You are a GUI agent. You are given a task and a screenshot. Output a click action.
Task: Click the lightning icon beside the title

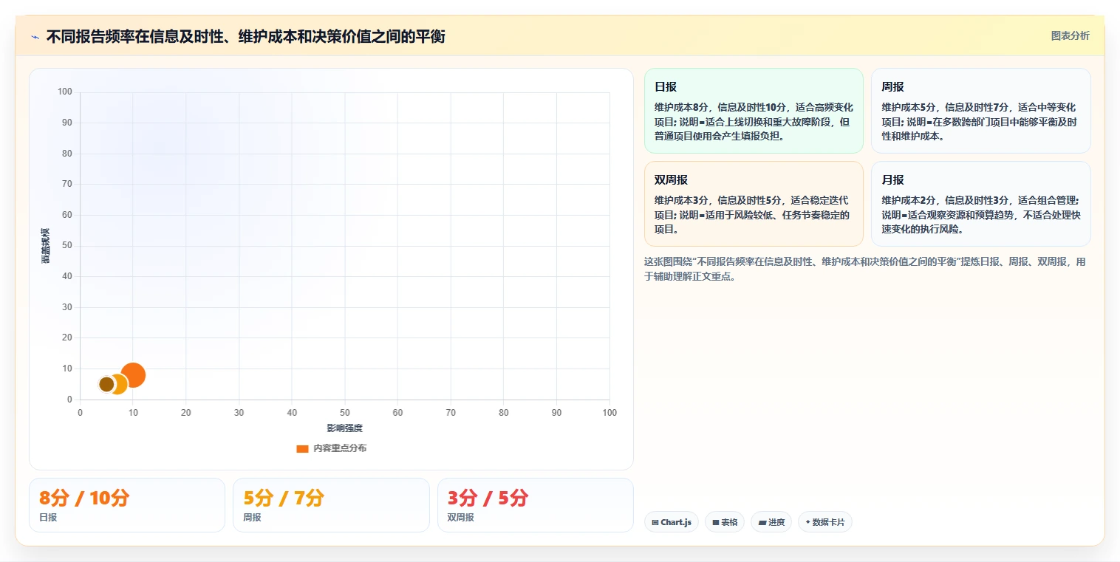(x=35, y=37)
